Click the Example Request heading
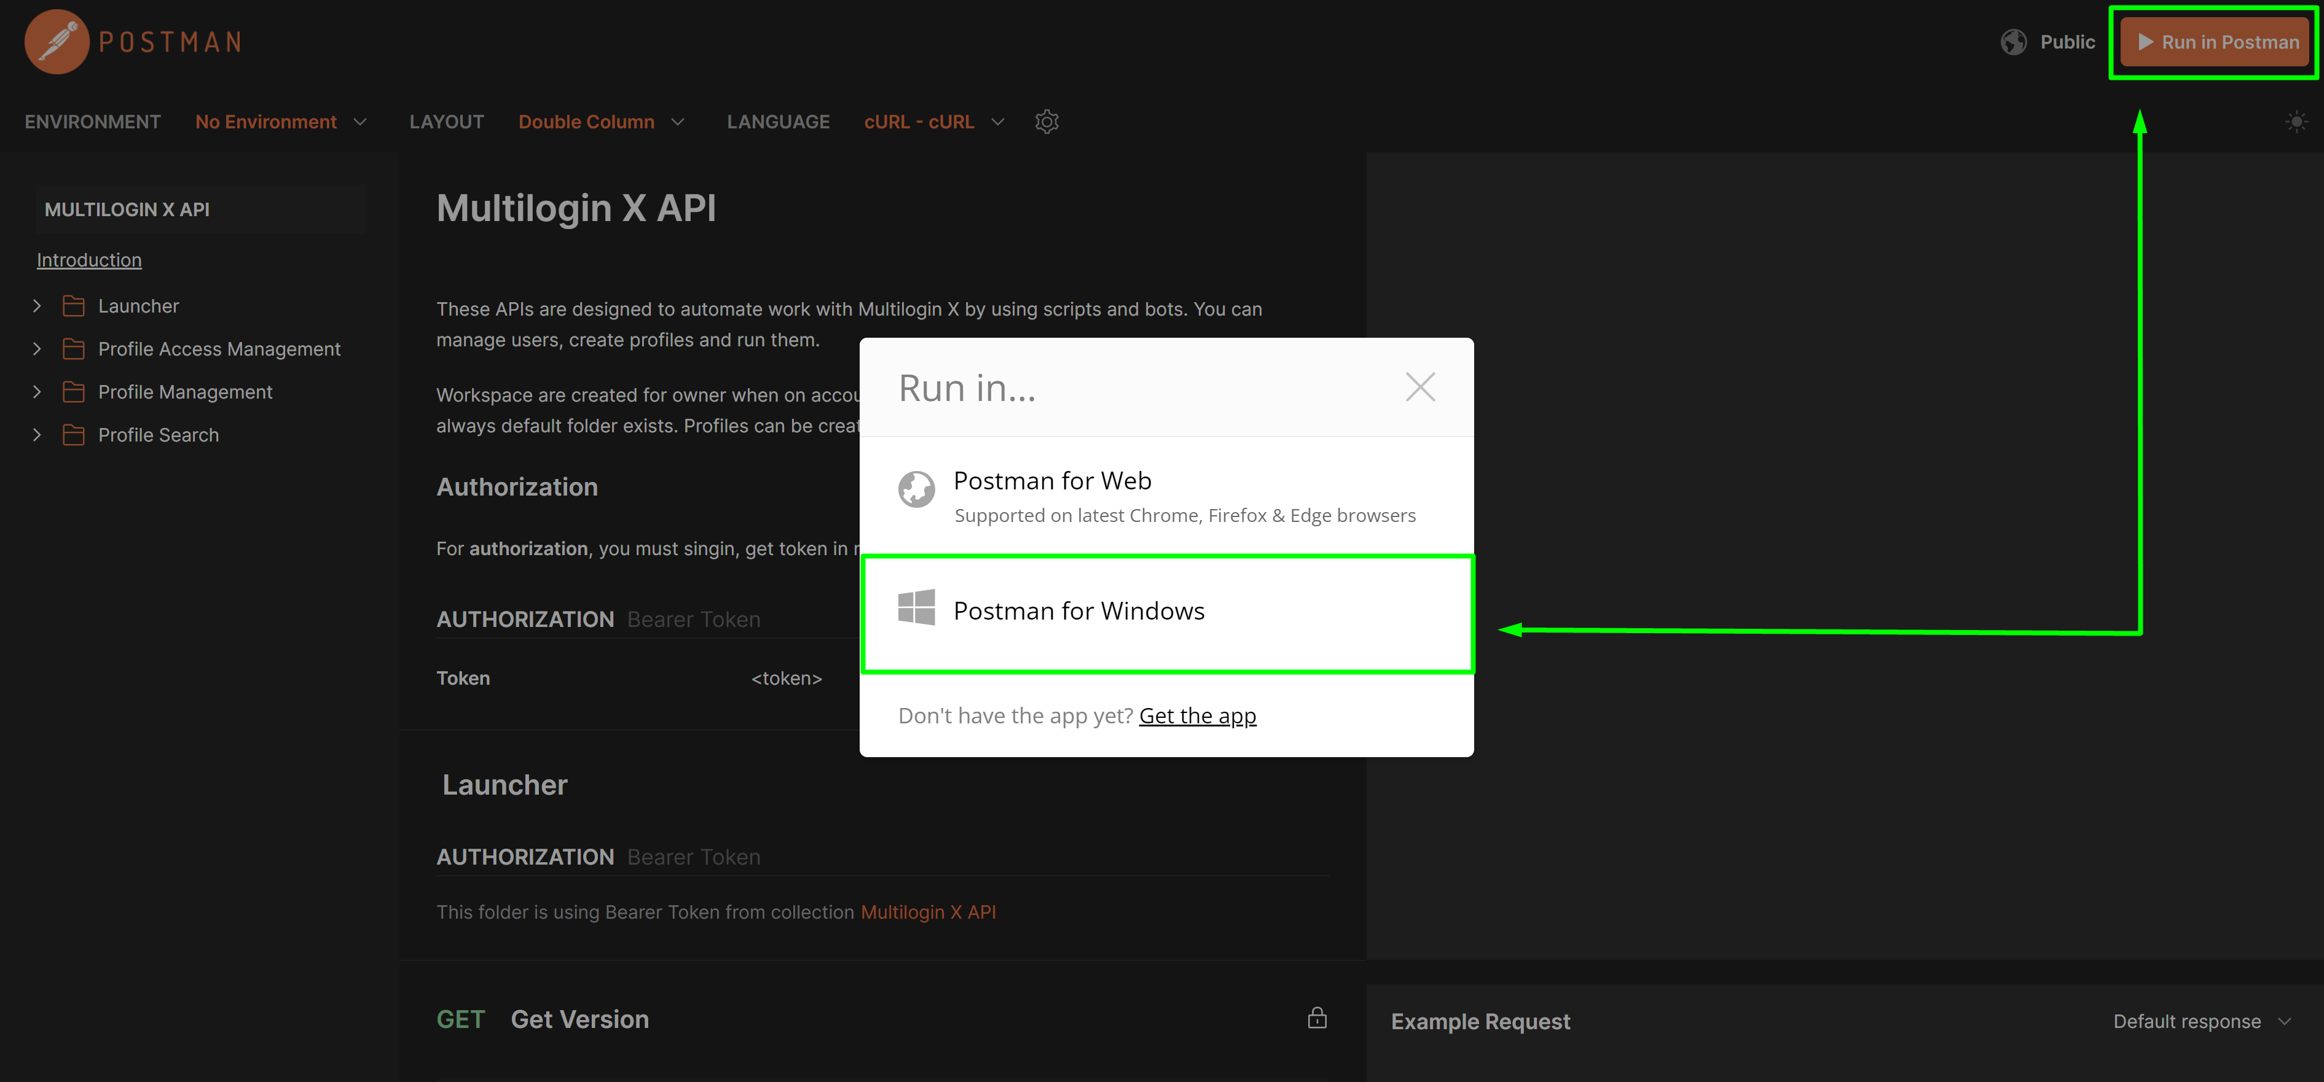The height and width of the screenshot is (1082, 2324). (x=1480, y=1022)
